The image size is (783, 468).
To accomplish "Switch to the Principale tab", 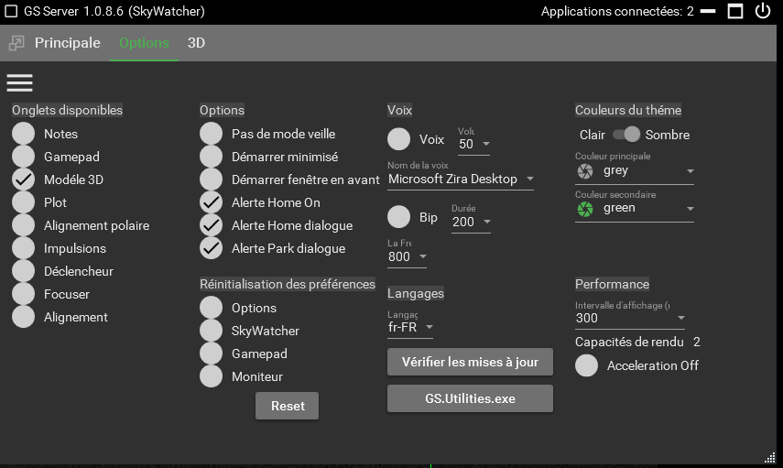I will tap(68, 43).
